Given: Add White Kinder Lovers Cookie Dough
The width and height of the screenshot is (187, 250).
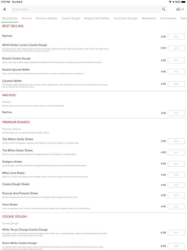Looking at the screenshot, I should [x=176, y=48].
